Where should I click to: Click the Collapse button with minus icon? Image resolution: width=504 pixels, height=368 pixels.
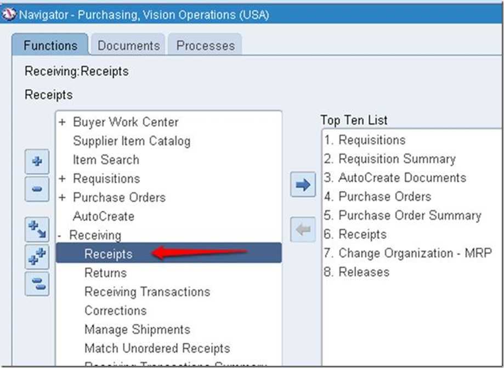(x=37, y=189)
